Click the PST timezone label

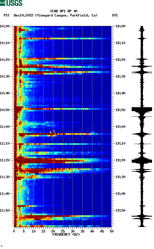click(x=7, y=15)
